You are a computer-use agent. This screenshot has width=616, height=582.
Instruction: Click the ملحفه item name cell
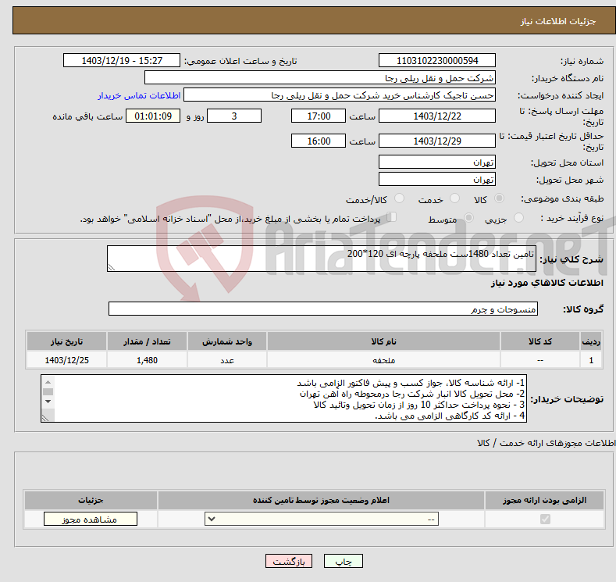[383, 360]
